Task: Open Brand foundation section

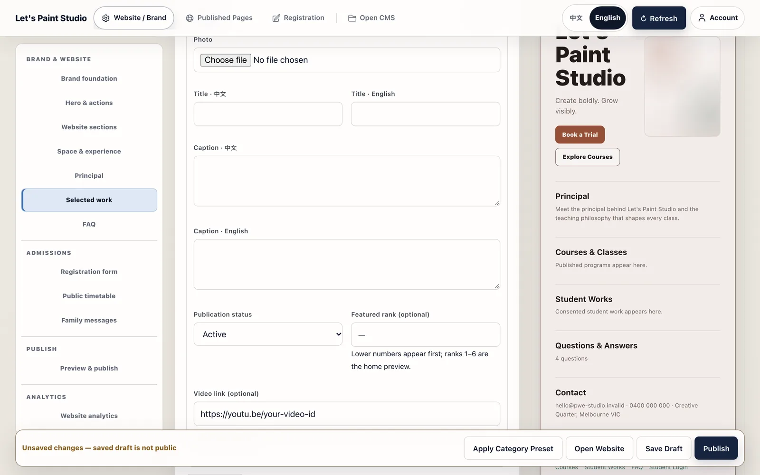Action: click(x=89, y=79)
